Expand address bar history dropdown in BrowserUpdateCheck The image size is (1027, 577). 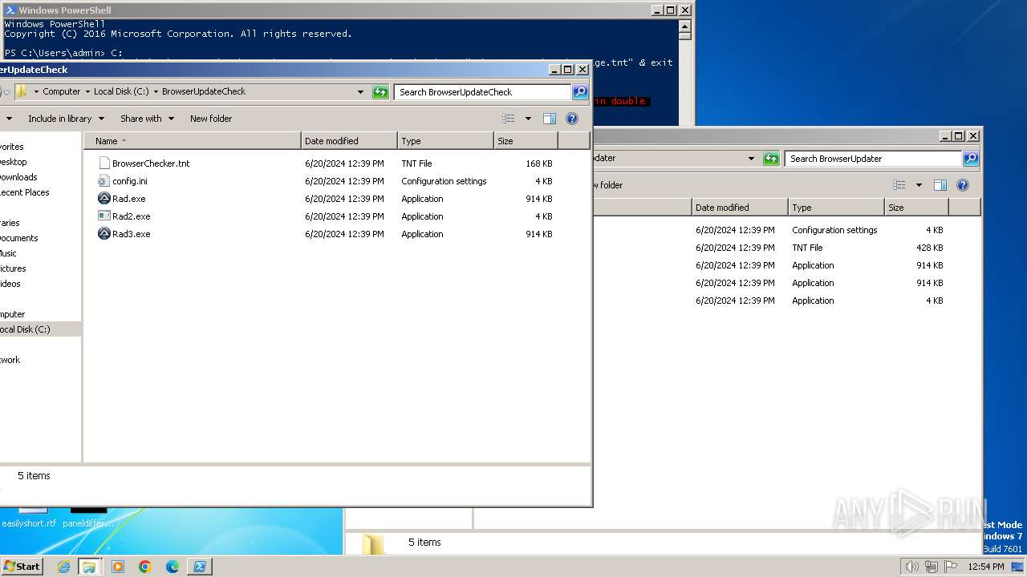tap(360, 92)
